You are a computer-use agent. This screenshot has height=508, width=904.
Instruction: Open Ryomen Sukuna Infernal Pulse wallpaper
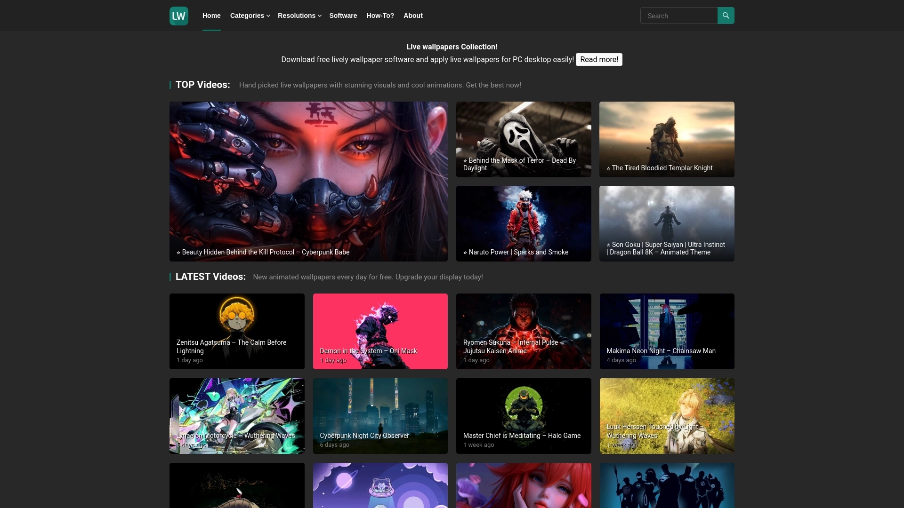524,331
